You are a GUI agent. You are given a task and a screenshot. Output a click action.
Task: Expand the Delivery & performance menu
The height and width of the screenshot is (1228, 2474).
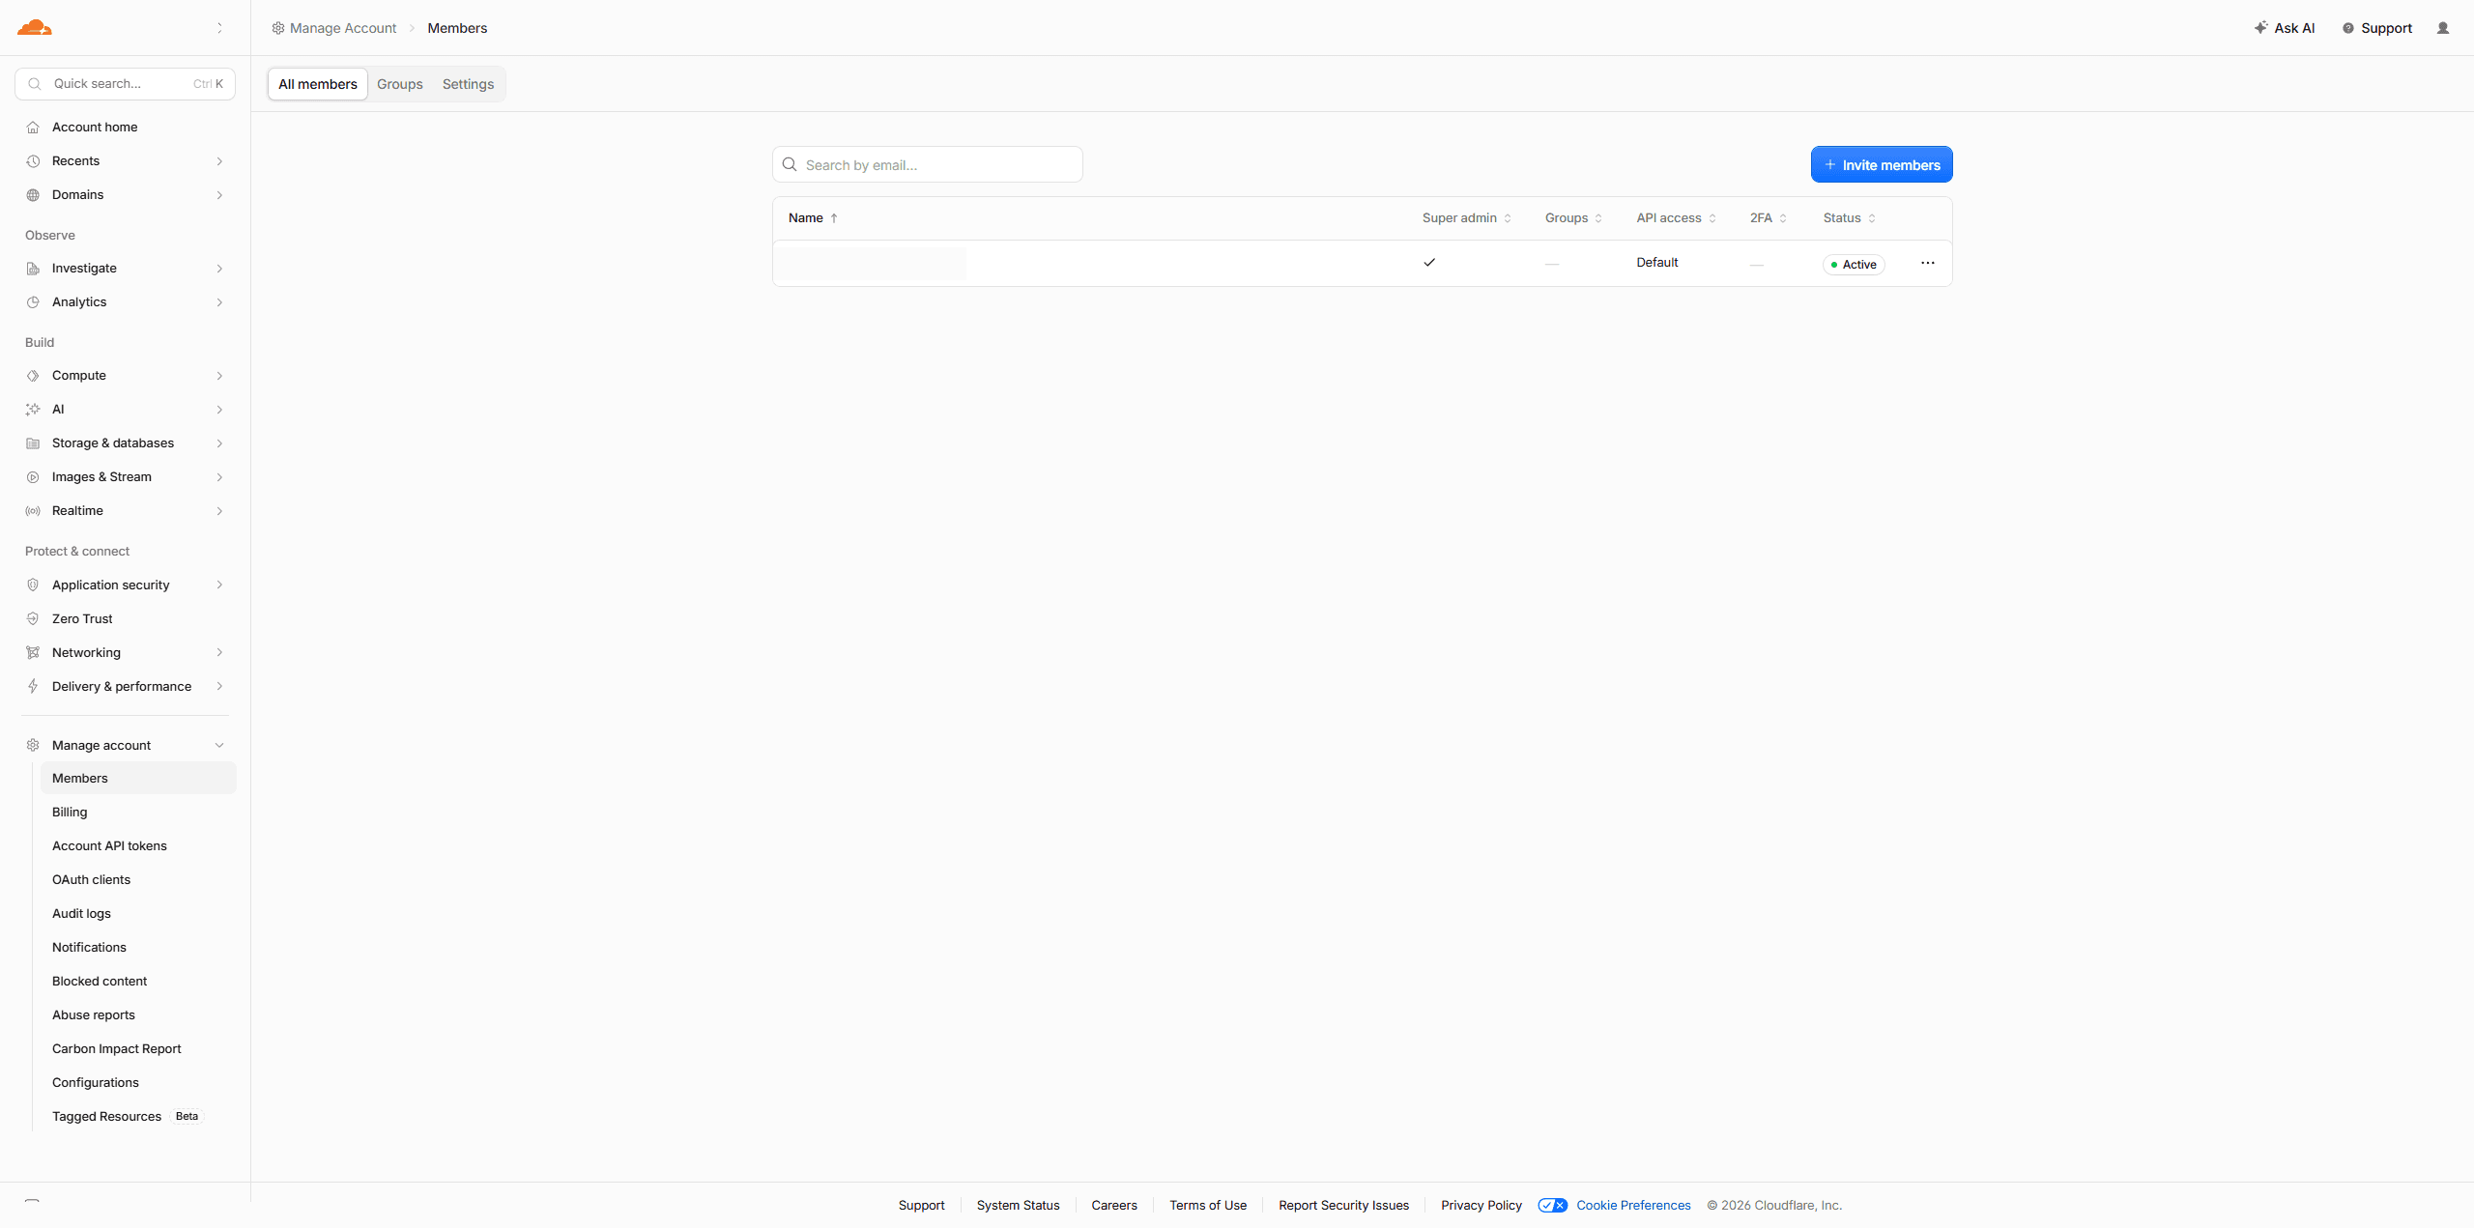point(219,687)
